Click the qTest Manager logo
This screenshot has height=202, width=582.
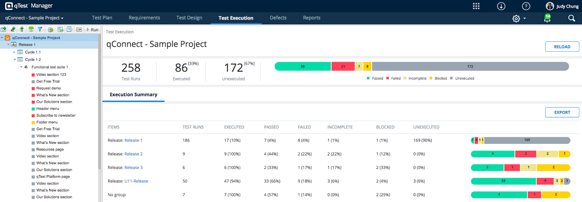[x=29, y=6]
